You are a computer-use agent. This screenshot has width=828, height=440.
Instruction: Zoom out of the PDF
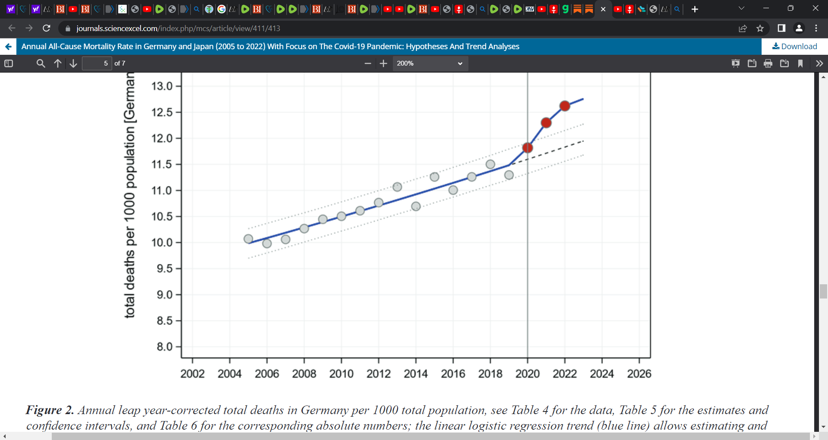pyautogui.click(x=368, y=63)
